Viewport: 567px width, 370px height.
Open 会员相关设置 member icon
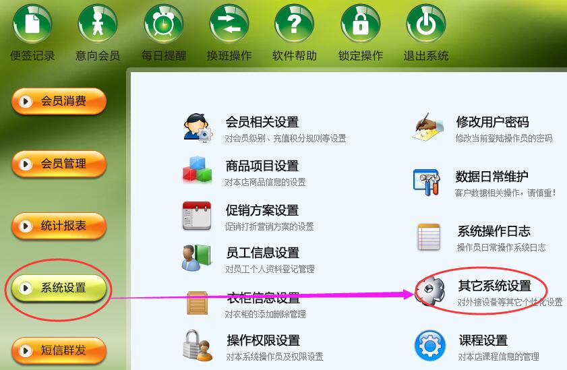click(x=198, y=127)
